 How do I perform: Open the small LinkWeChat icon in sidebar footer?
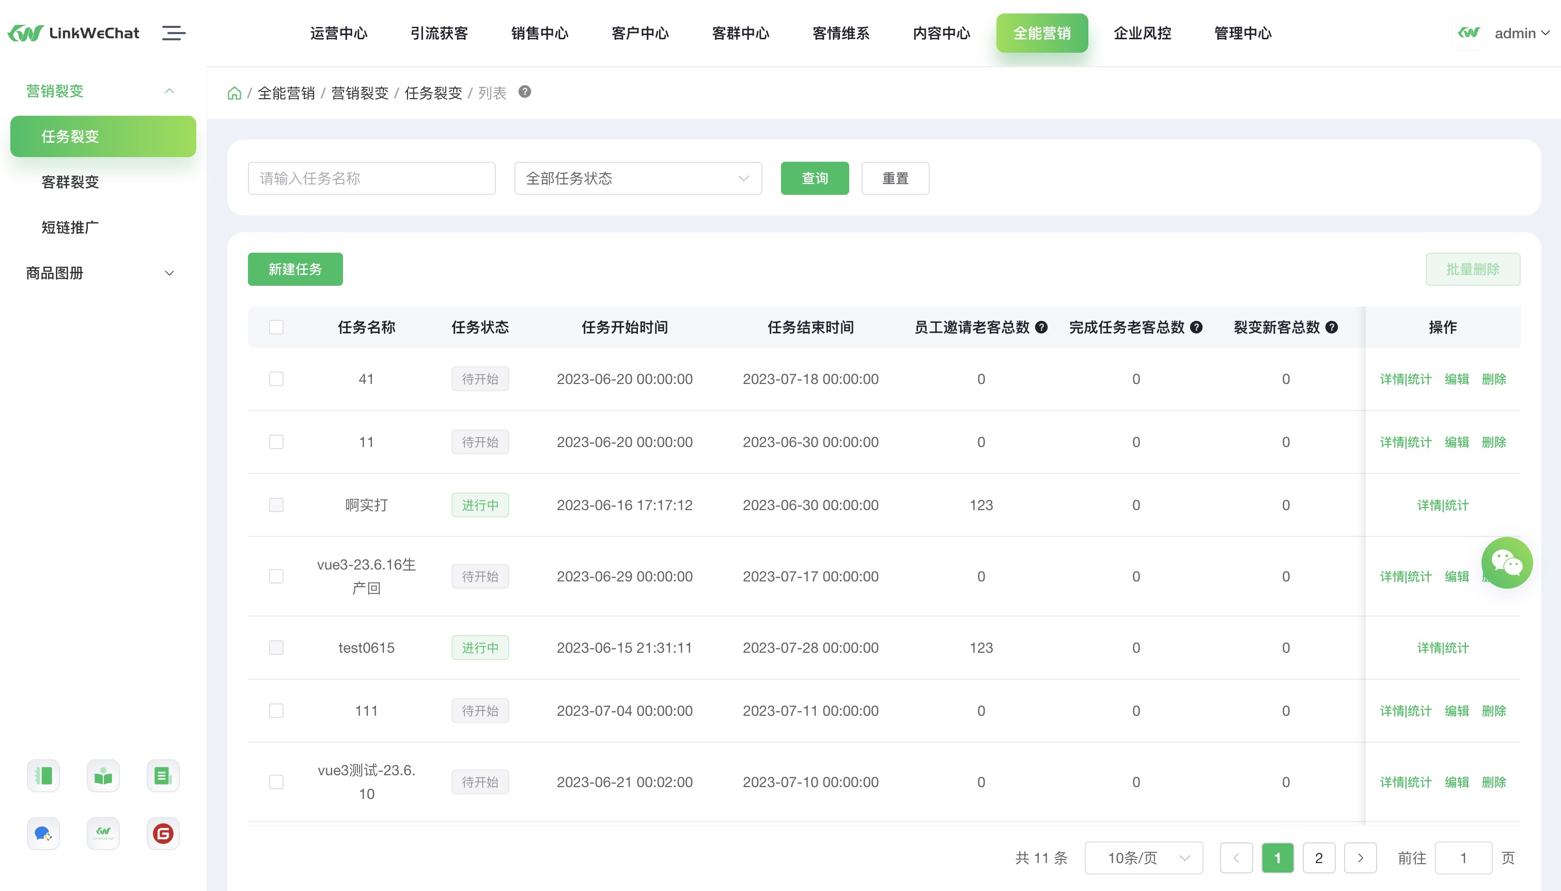[x=103, y=834]
